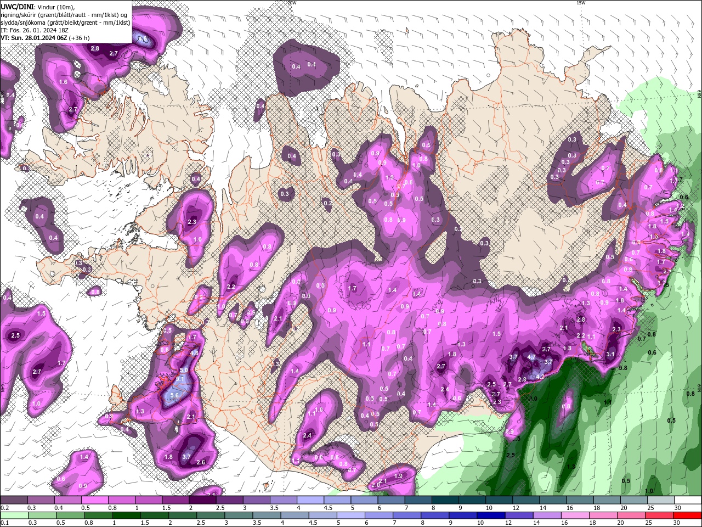Select the 'rigning/skúrir' text in the header box

(19, 15)
